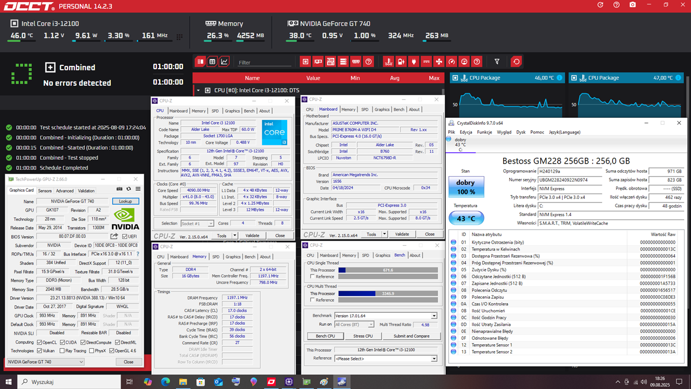Toggle OpenCL checkbox in GPU-Z

click(x=39, y=342)
